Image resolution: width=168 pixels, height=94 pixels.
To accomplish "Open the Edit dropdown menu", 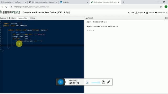I will 150,13.
